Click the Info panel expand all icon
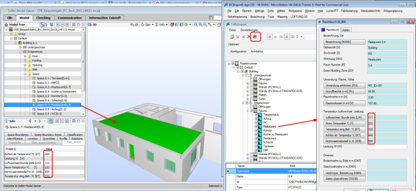This screenshot has height=191, width=416. click(x=57, y=121)
